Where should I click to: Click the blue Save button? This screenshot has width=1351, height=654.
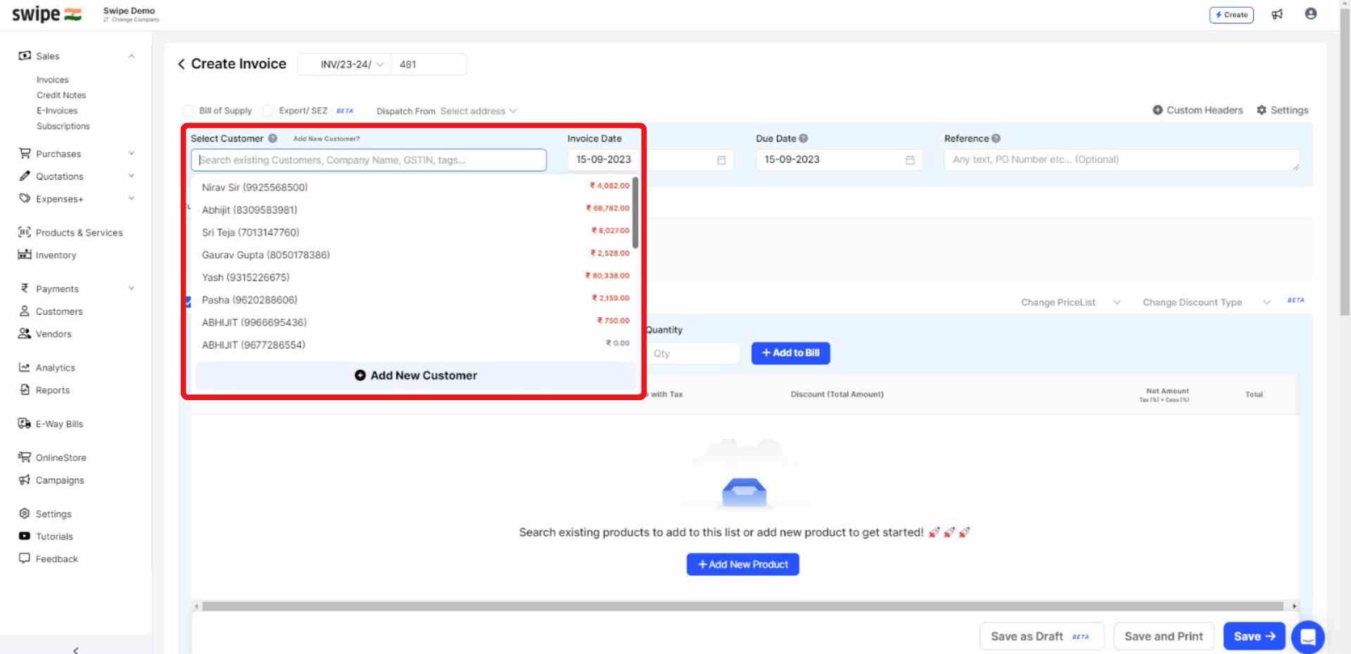[x=1254, y=636]
